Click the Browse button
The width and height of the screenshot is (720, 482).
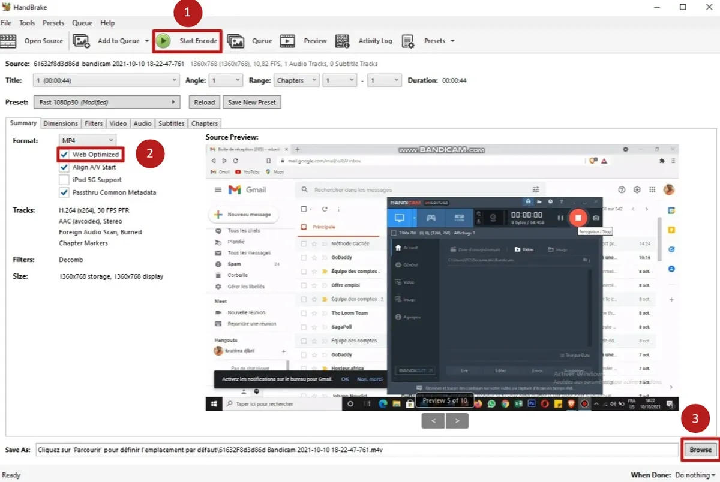click(700, 450)
